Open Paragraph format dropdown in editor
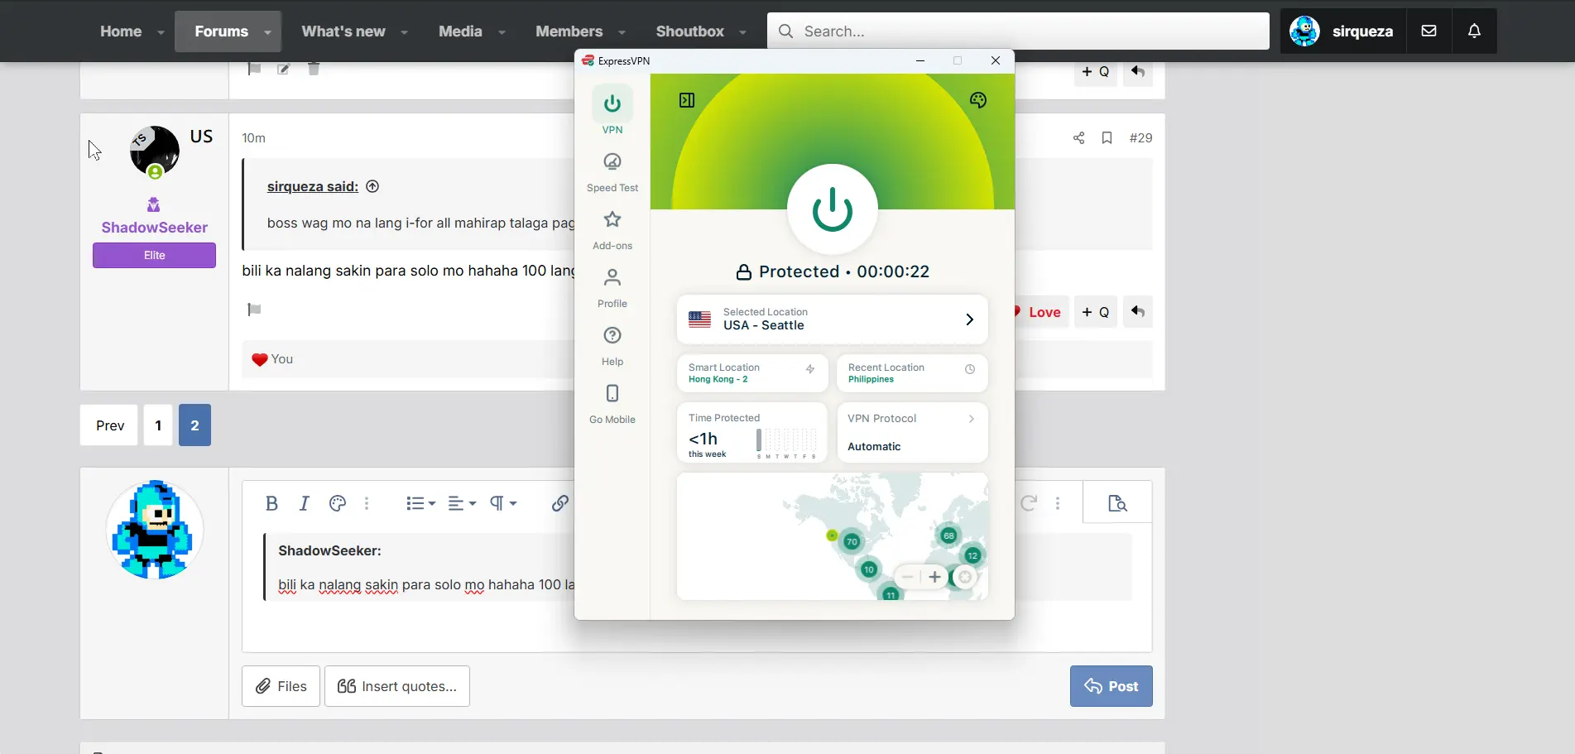The width and height of the screenshot is (1575, 754). 502,503
